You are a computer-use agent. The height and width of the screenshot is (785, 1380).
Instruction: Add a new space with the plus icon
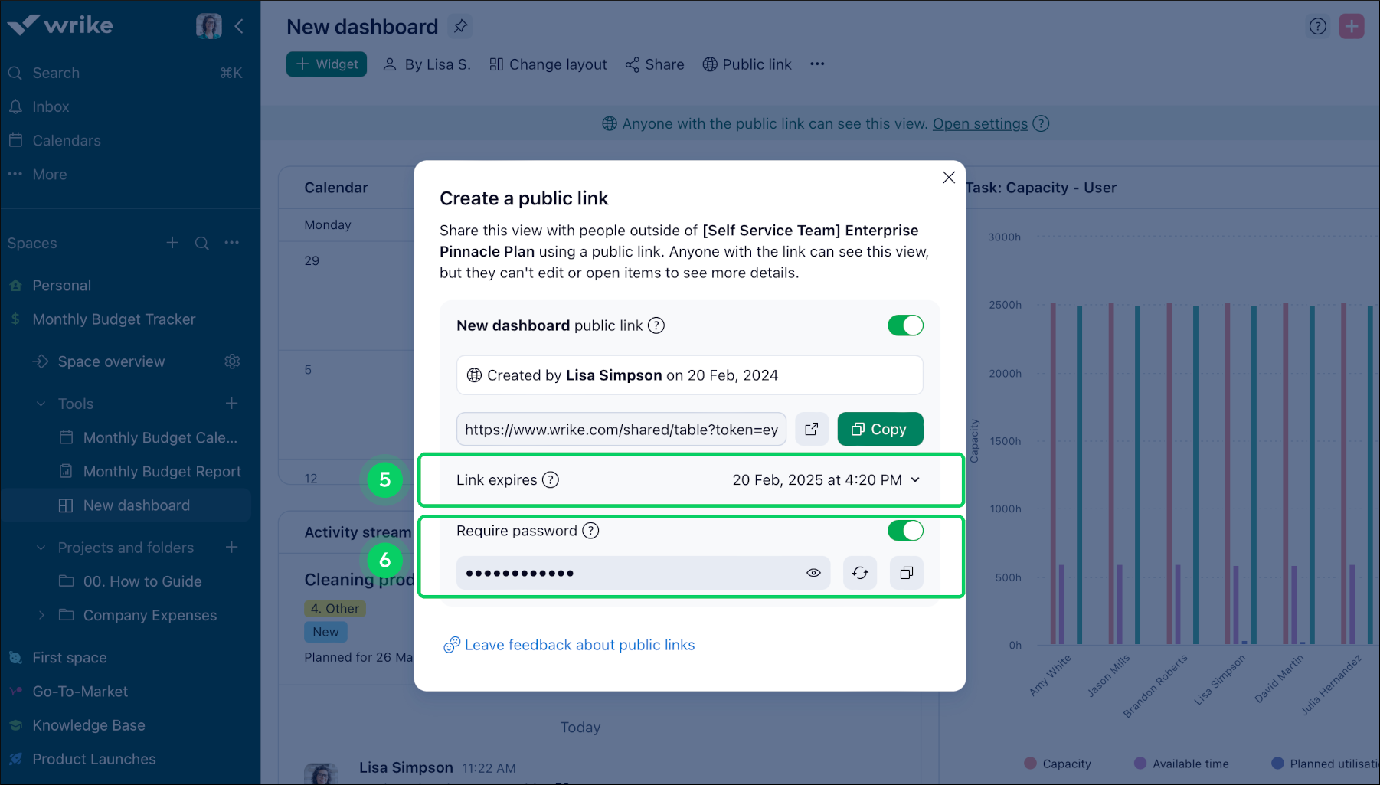pos(172,243)
